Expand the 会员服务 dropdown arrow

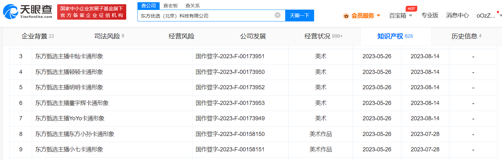click(x=378, y=16)
